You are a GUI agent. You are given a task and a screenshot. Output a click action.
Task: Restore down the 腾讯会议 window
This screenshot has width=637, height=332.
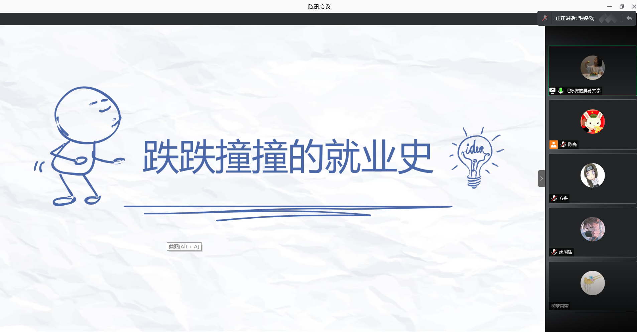tap(622, 6)
